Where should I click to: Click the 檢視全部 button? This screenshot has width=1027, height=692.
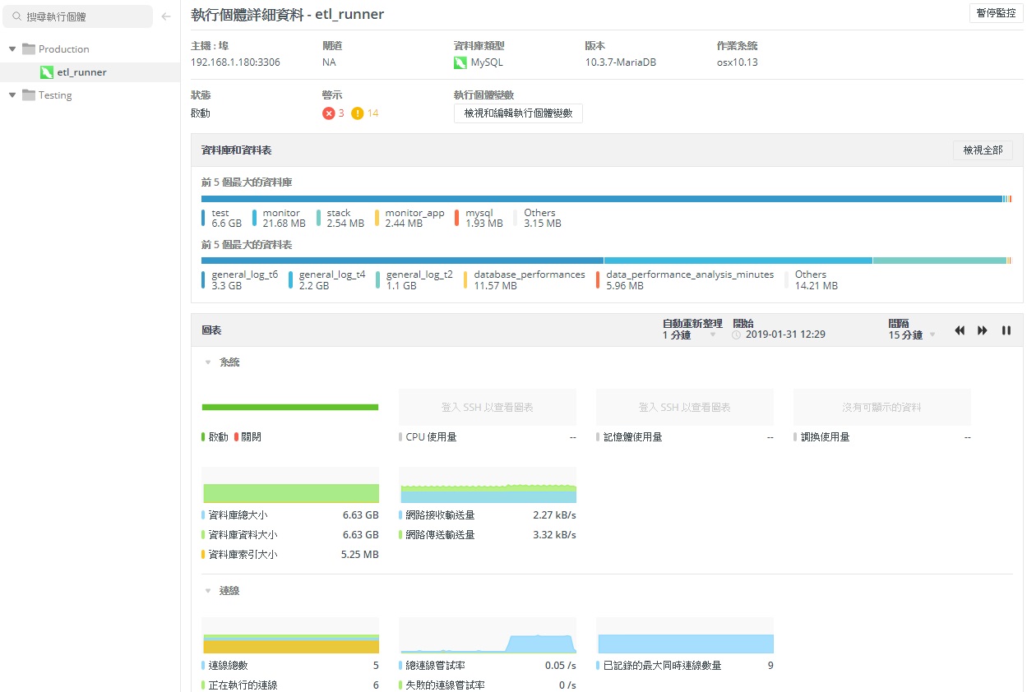[x=983, y=150]
